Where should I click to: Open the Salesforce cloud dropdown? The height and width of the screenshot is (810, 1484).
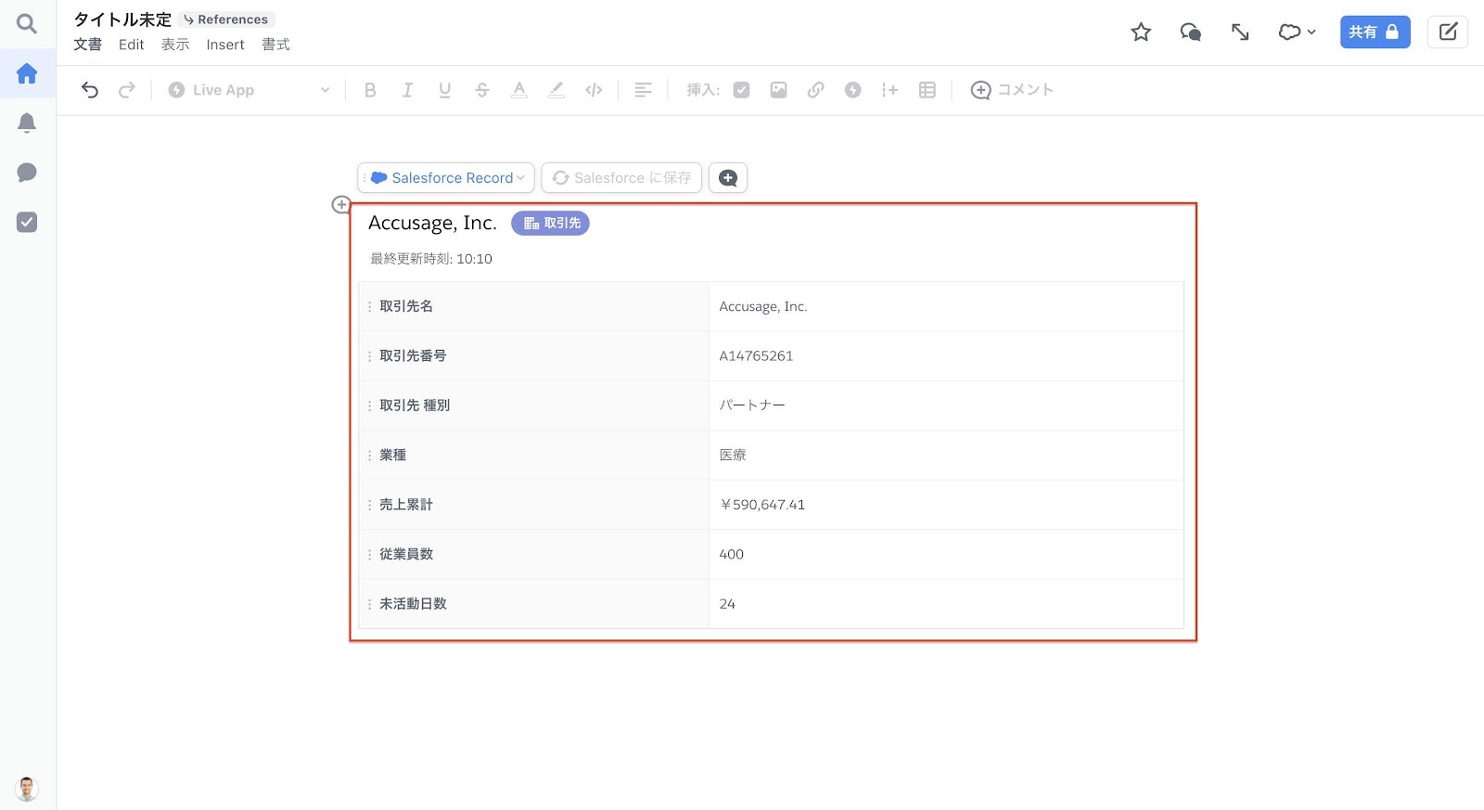coord(1297,32)
